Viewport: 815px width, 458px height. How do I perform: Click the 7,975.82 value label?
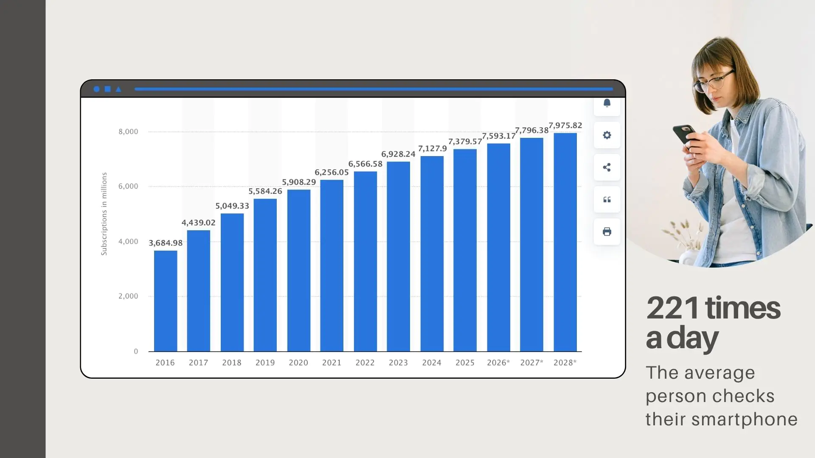click(565, 126)
